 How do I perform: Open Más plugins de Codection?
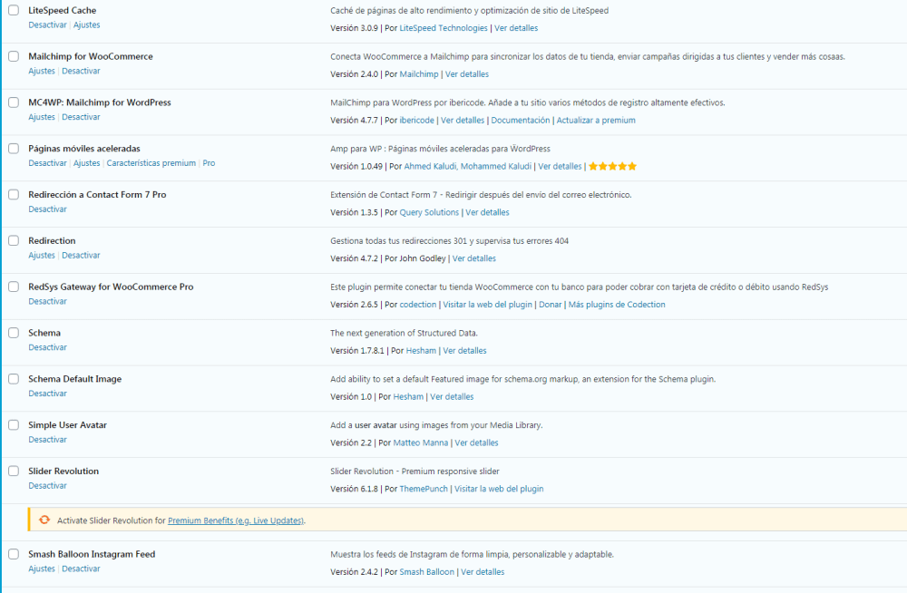click(x=617, y=305)
